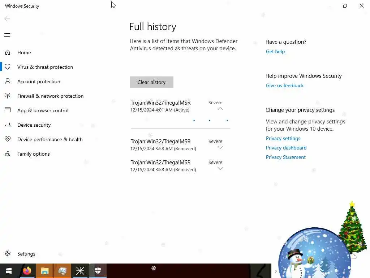Viewport: 370px width, 278px height.
Task: Click the Device security laptop icon
Action: click(x=8, y=125)
